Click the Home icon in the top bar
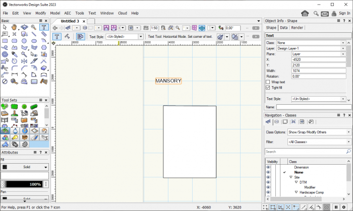 coord(305,13)
